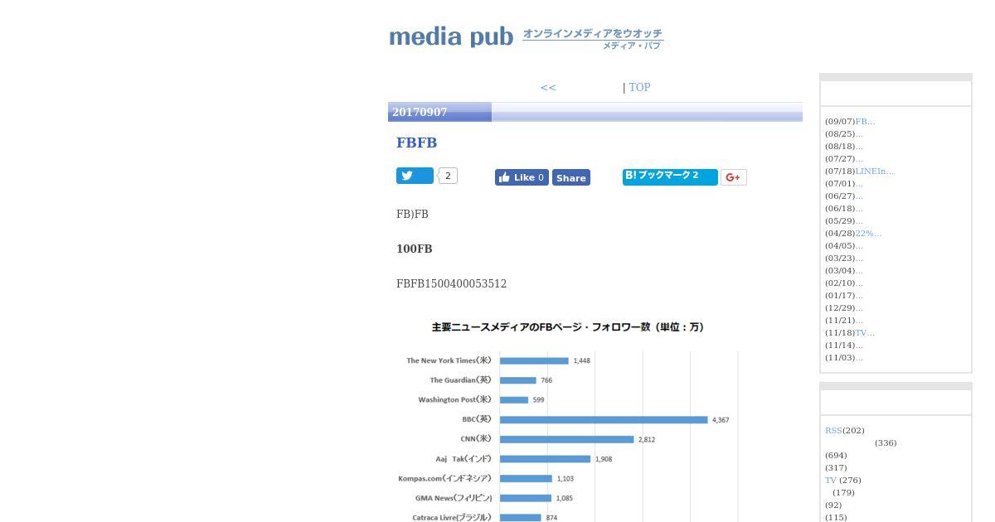Click the Google Plus share icon

(x=733, y=177)
